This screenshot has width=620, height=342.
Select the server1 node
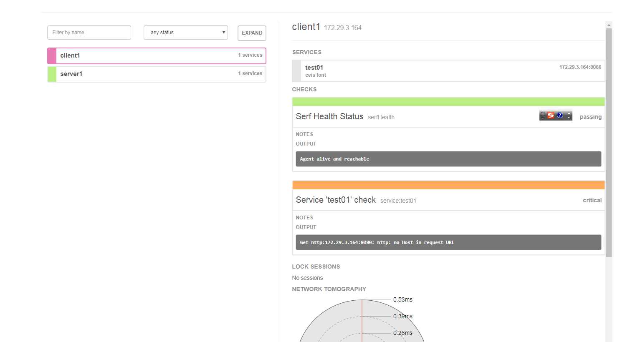[x=146, y=74]
